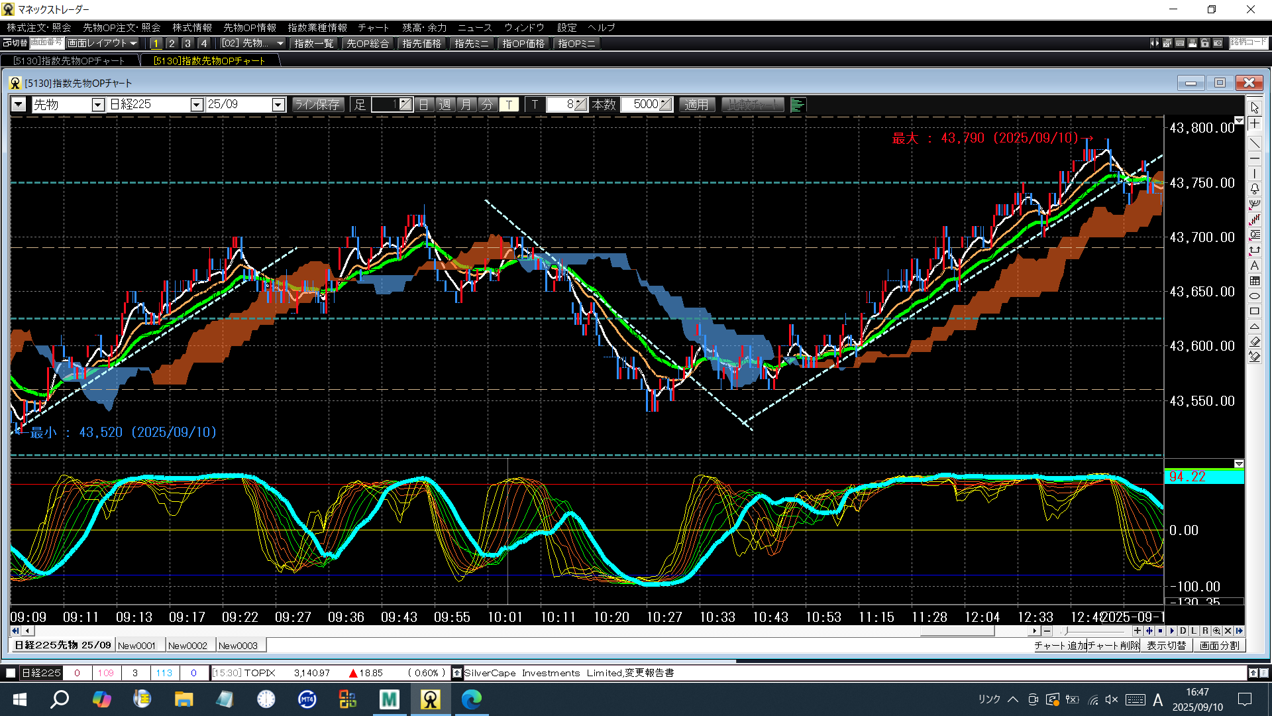This screenshot has width=1272, height=716.
Task: Select the horizontal line drawing tool
Action: (1254, 158)
